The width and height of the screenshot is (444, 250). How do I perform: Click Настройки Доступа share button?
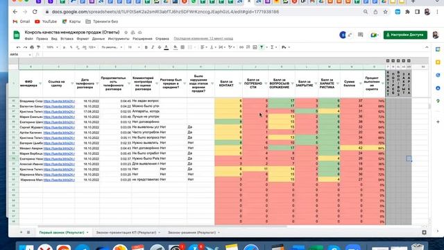[405, 35]
